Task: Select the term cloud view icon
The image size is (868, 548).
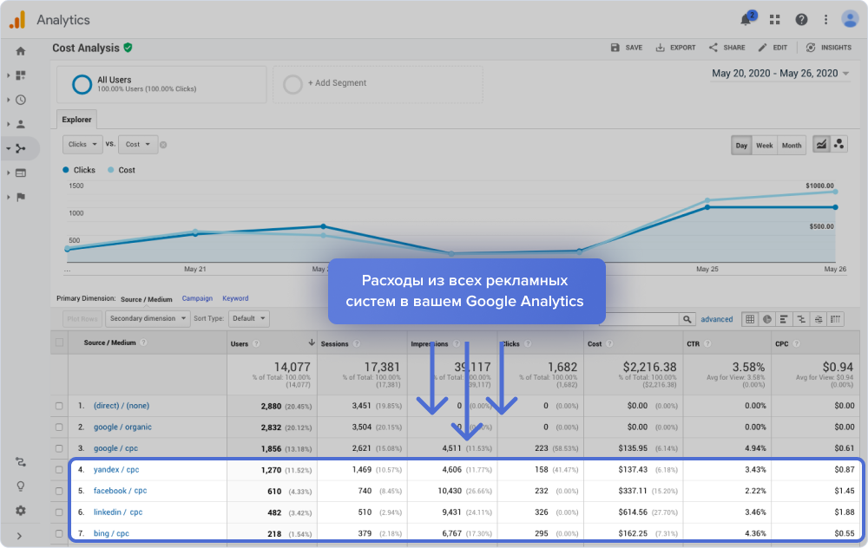Action: [x=819, y=319]
